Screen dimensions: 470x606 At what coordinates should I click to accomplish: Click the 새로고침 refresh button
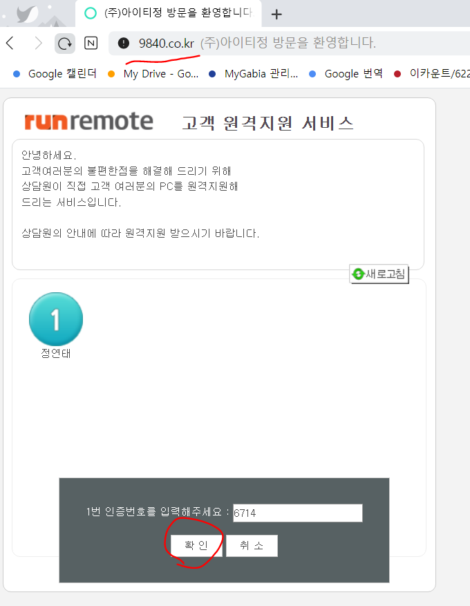[379, 274]
